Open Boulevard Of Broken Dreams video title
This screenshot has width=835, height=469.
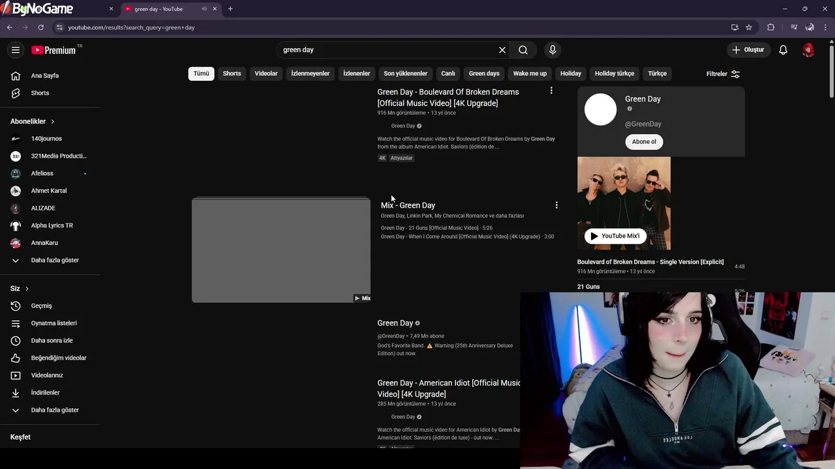pyautogui.click(x=448, y=98)
